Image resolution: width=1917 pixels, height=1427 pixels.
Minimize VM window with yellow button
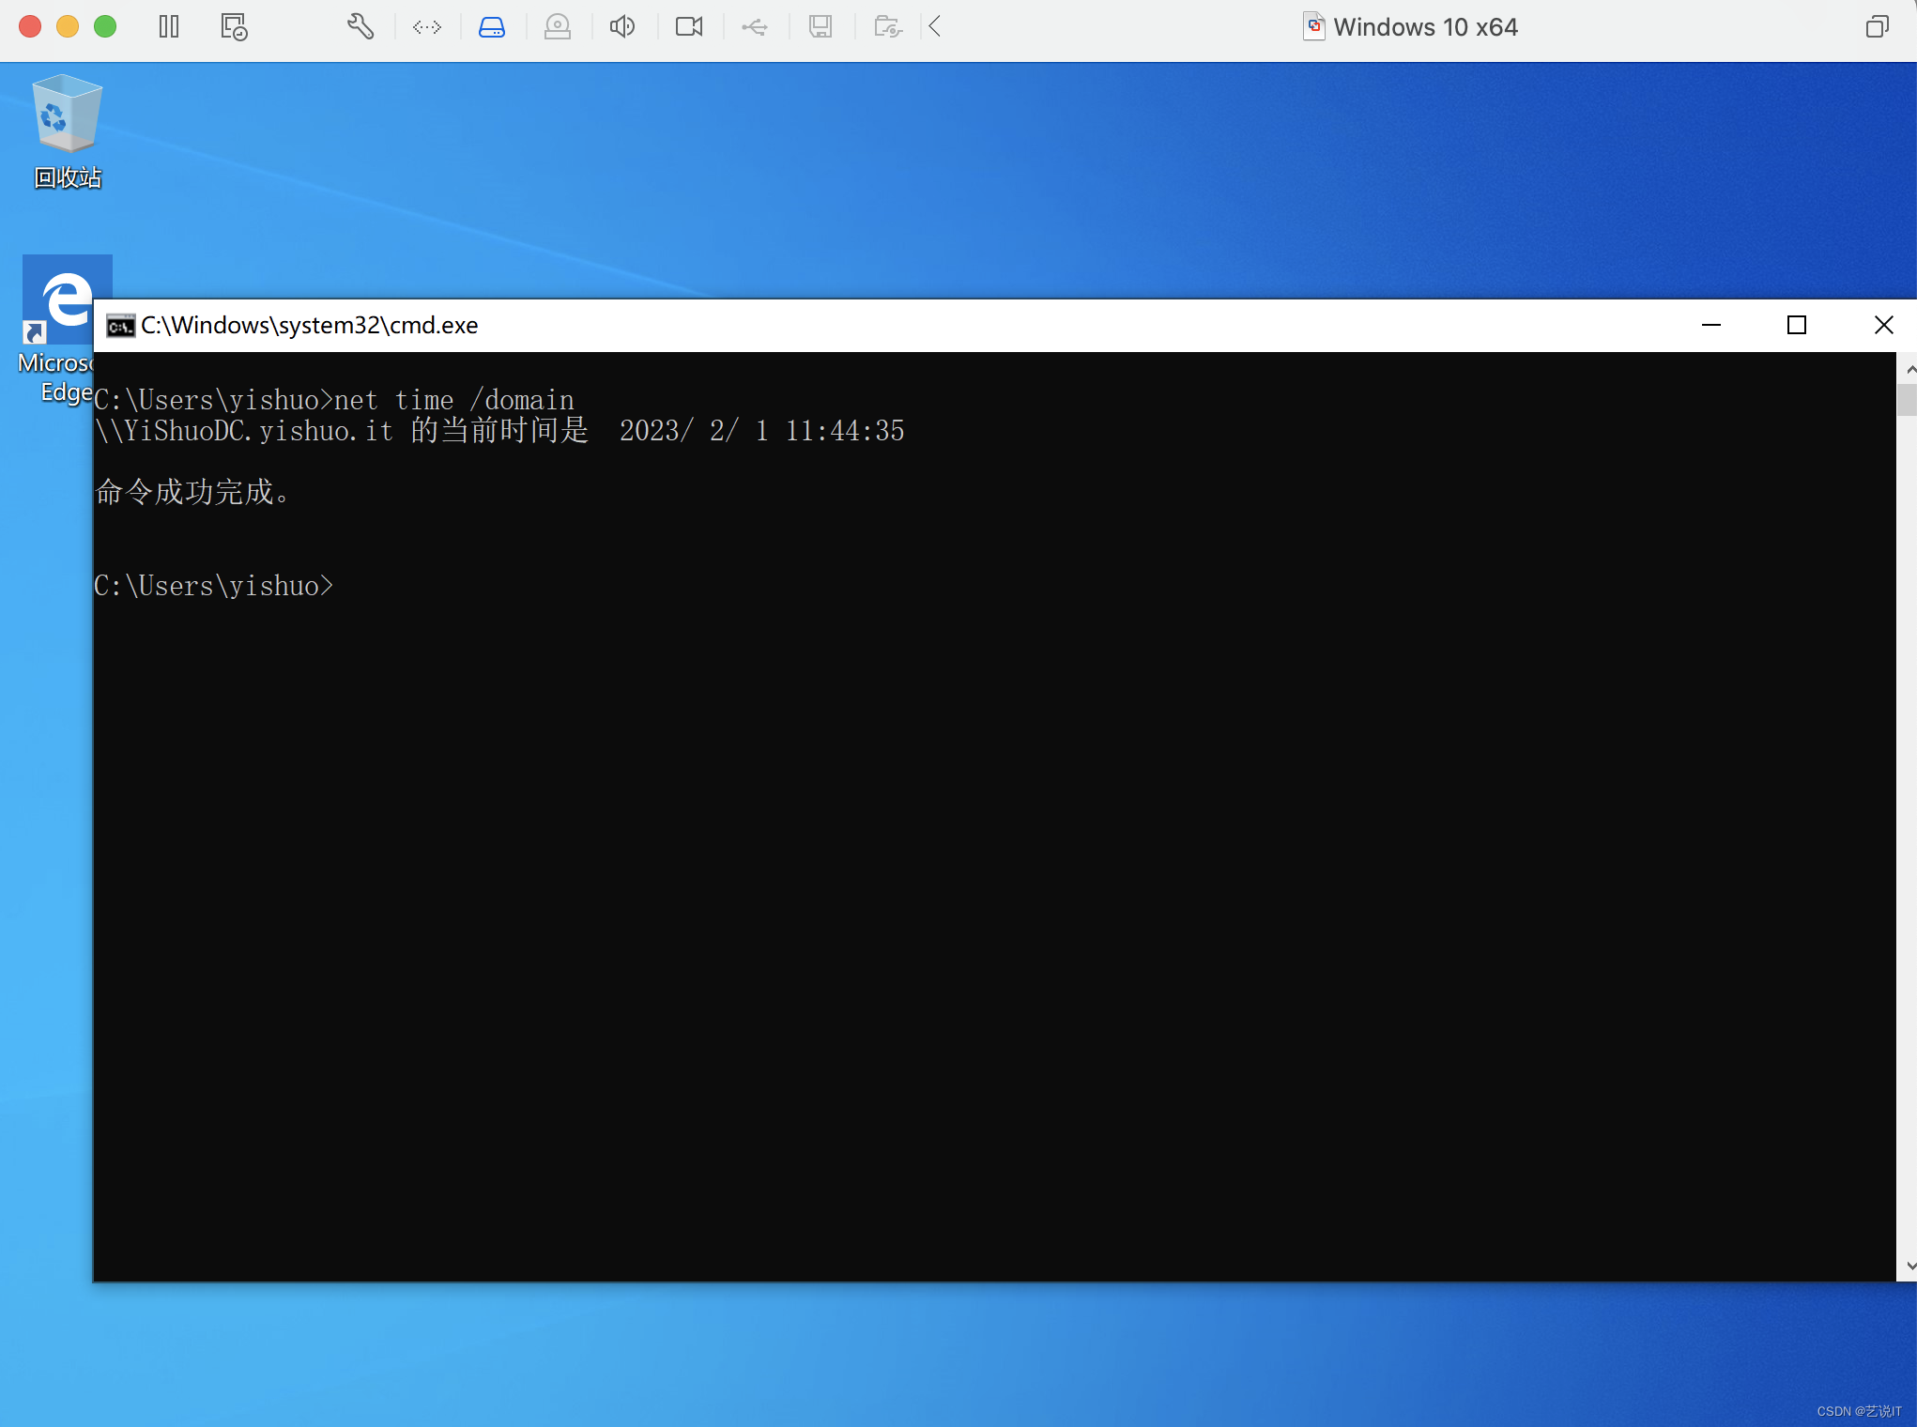coord(68,26)
